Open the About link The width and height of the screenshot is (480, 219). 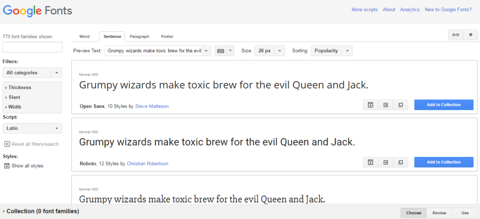pos(389,10)
